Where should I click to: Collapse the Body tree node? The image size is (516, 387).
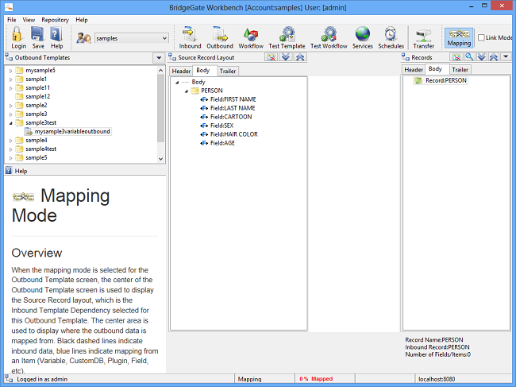click(177, 83)
